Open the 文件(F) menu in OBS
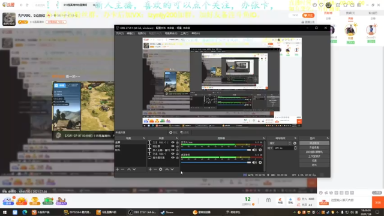Image resolution: width=384 pixels, height=216 pixels. tap(120, 34)
